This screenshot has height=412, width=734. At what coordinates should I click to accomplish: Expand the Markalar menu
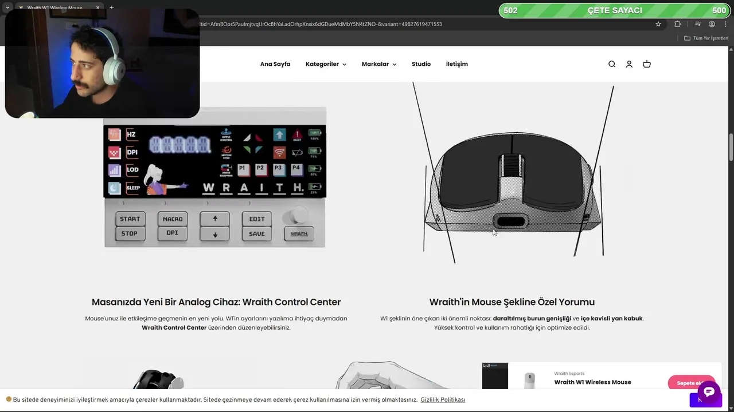379,64
